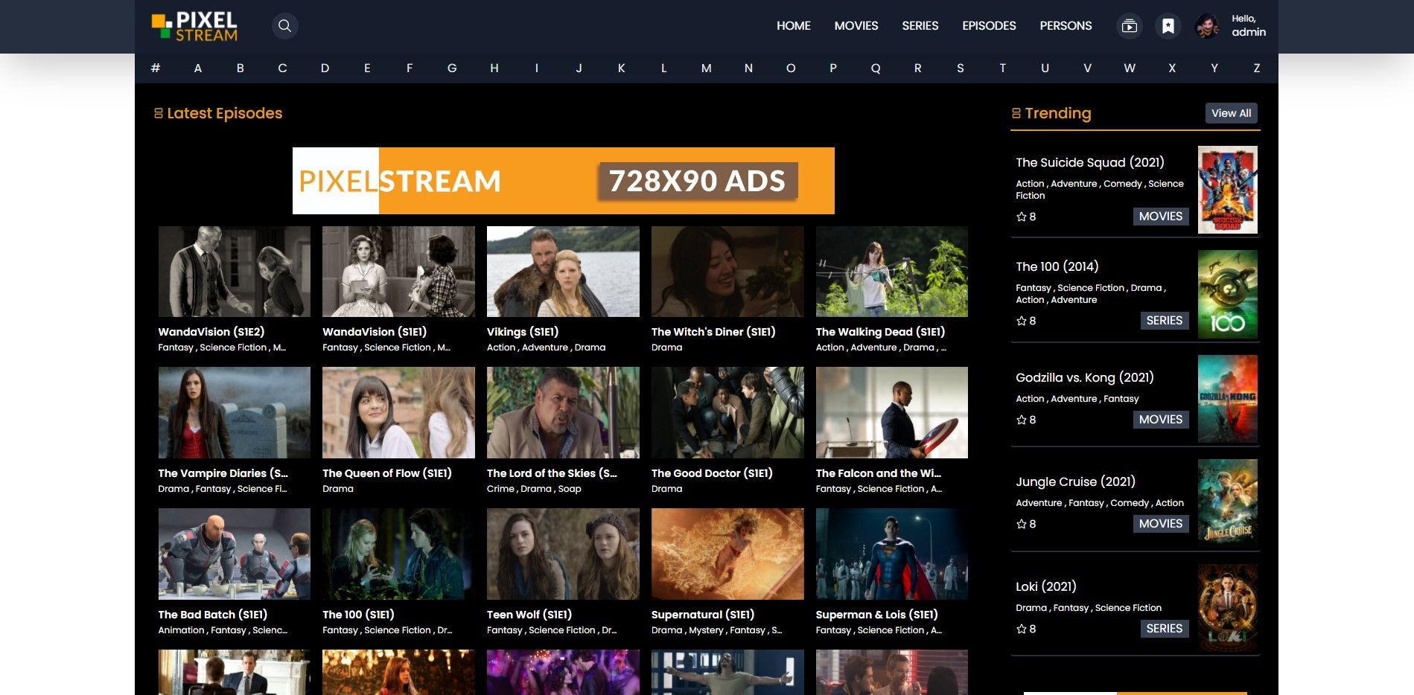Click the Pixel Stream logo
This screenshot has height=695, width=1414.
[x=194, y=26]
